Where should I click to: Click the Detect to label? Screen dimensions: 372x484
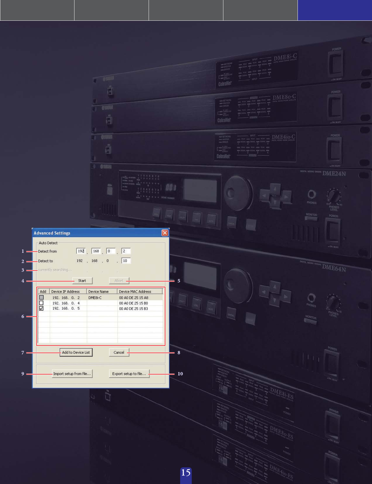(x=45, y=261)
